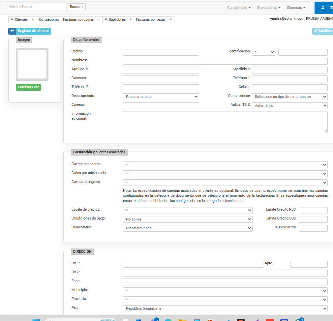Click the client photo placeholder image
Image resolution: width=333 pixels, height=321 pixels.
click(32, 64)
